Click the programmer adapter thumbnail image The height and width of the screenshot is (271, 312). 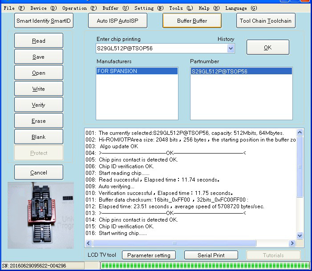41,214
